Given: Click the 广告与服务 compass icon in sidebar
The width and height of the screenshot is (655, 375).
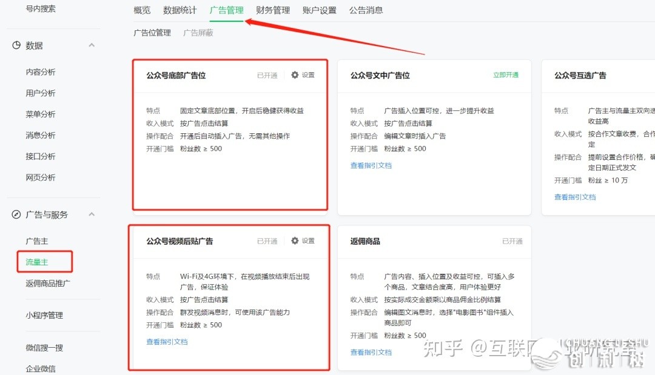Looking at the screenshot, I should coord(16,214).
